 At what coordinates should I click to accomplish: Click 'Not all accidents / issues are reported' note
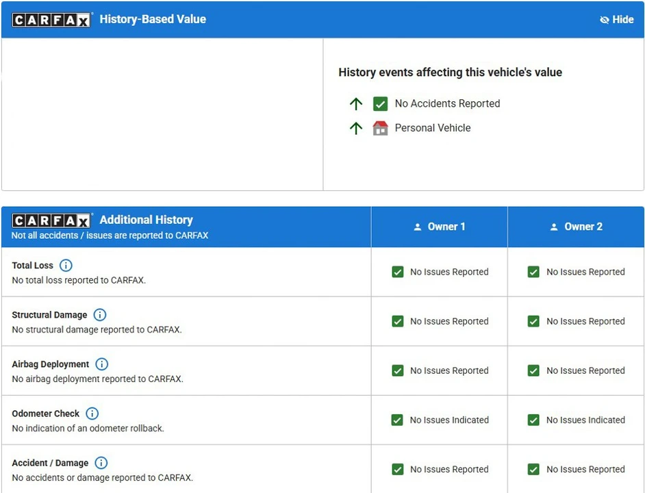[110, 236]
